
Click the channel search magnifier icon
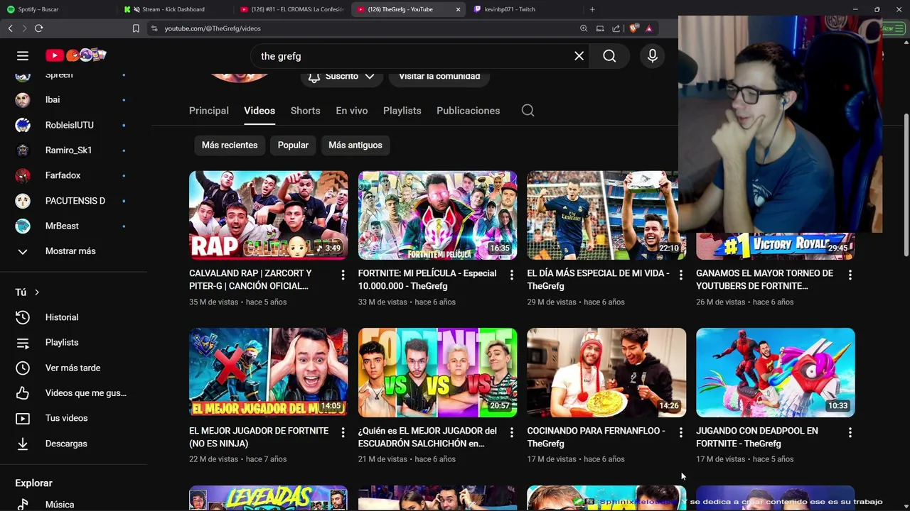tap(528, 111)
